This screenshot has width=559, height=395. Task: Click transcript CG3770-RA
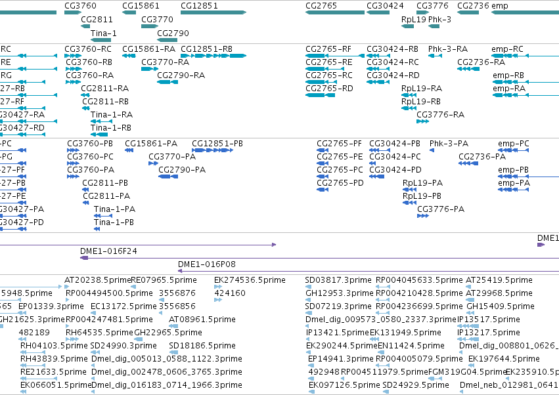coord(165,62)
